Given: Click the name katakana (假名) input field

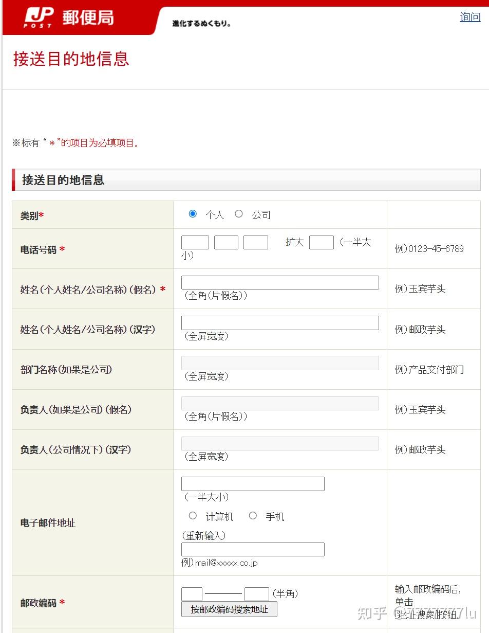Looking at the screenshot, I should tap(280, 282).
